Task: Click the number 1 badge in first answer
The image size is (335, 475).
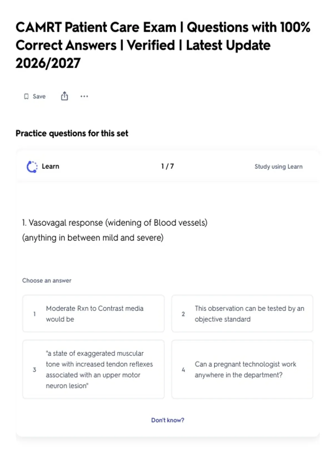Action: (x=34, y=314)
